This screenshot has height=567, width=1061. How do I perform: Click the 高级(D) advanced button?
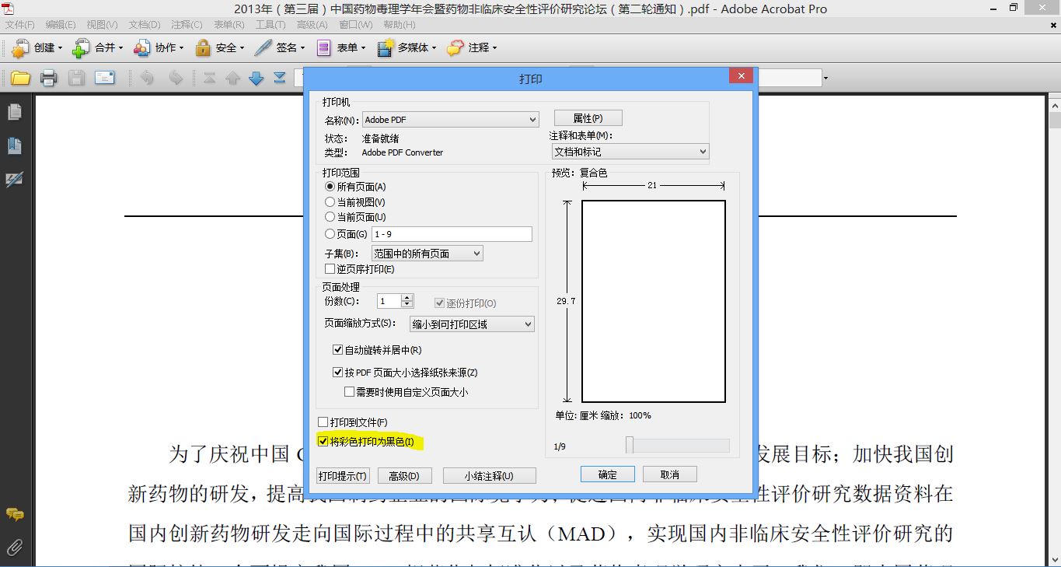click(404, 476)
